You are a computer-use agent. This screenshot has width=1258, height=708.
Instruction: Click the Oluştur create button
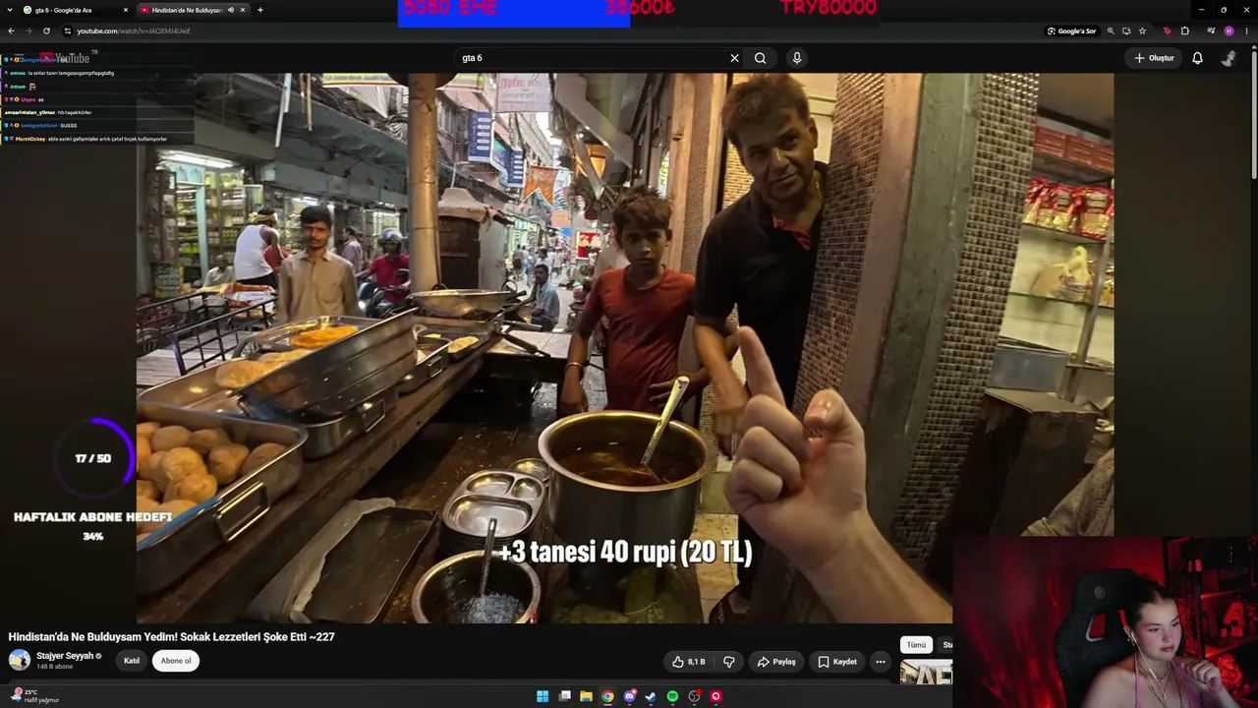1154,58
